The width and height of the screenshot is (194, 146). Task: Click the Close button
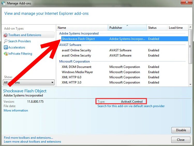tap(181, 140)
